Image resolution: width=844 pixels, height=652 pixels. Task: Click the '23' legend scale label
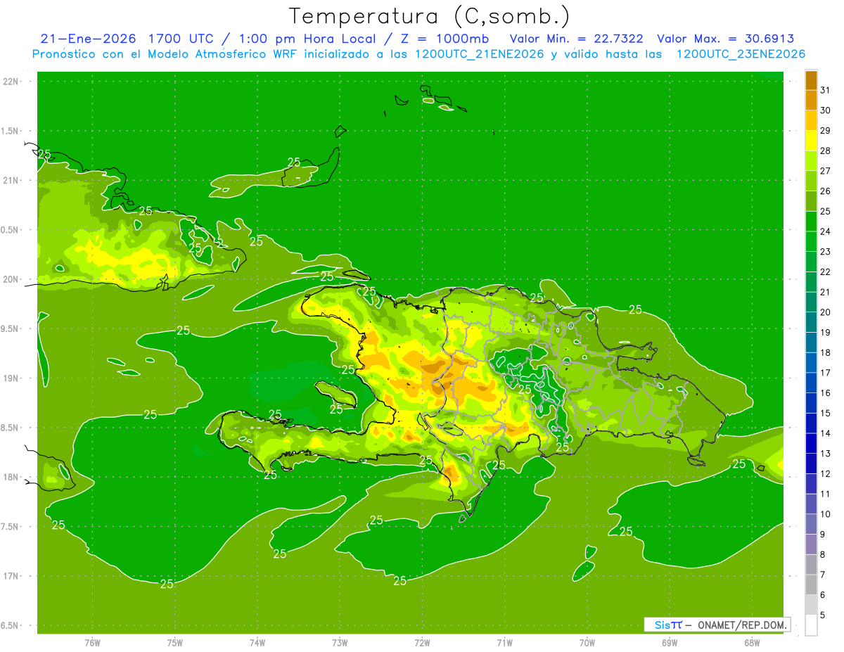point(825,252)
